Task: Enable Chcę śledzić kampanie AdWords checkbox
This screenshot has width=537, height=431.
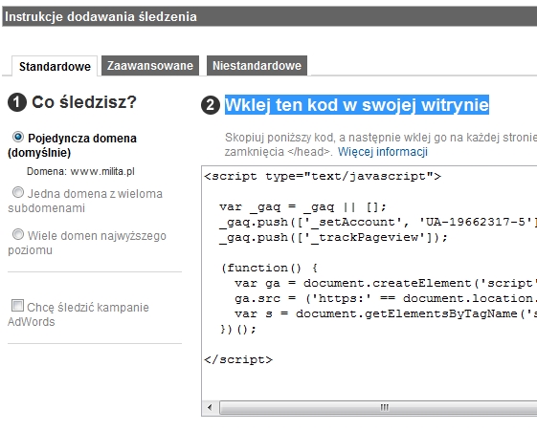Action: click(17, 306)
